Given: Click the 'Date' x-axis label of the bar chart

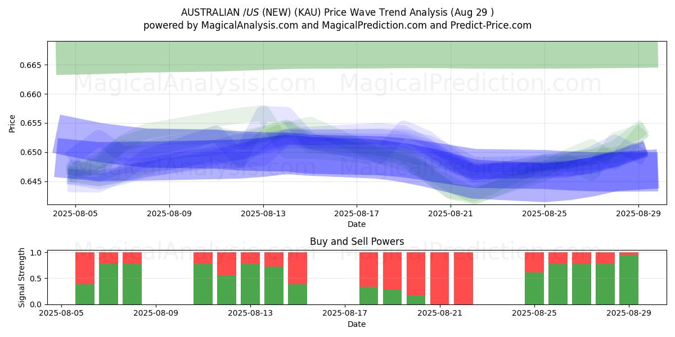Looking at the screenshot, I should (357, 324).
